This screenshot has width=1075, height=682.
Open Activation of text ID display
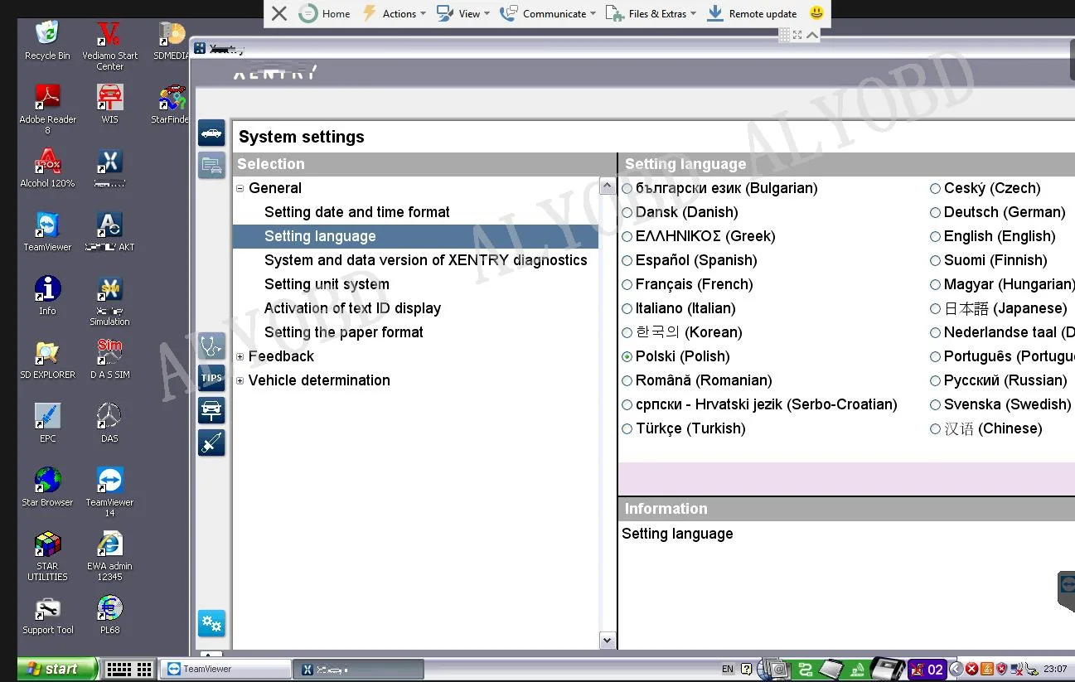pyautogui.click(x=352, y=308)
